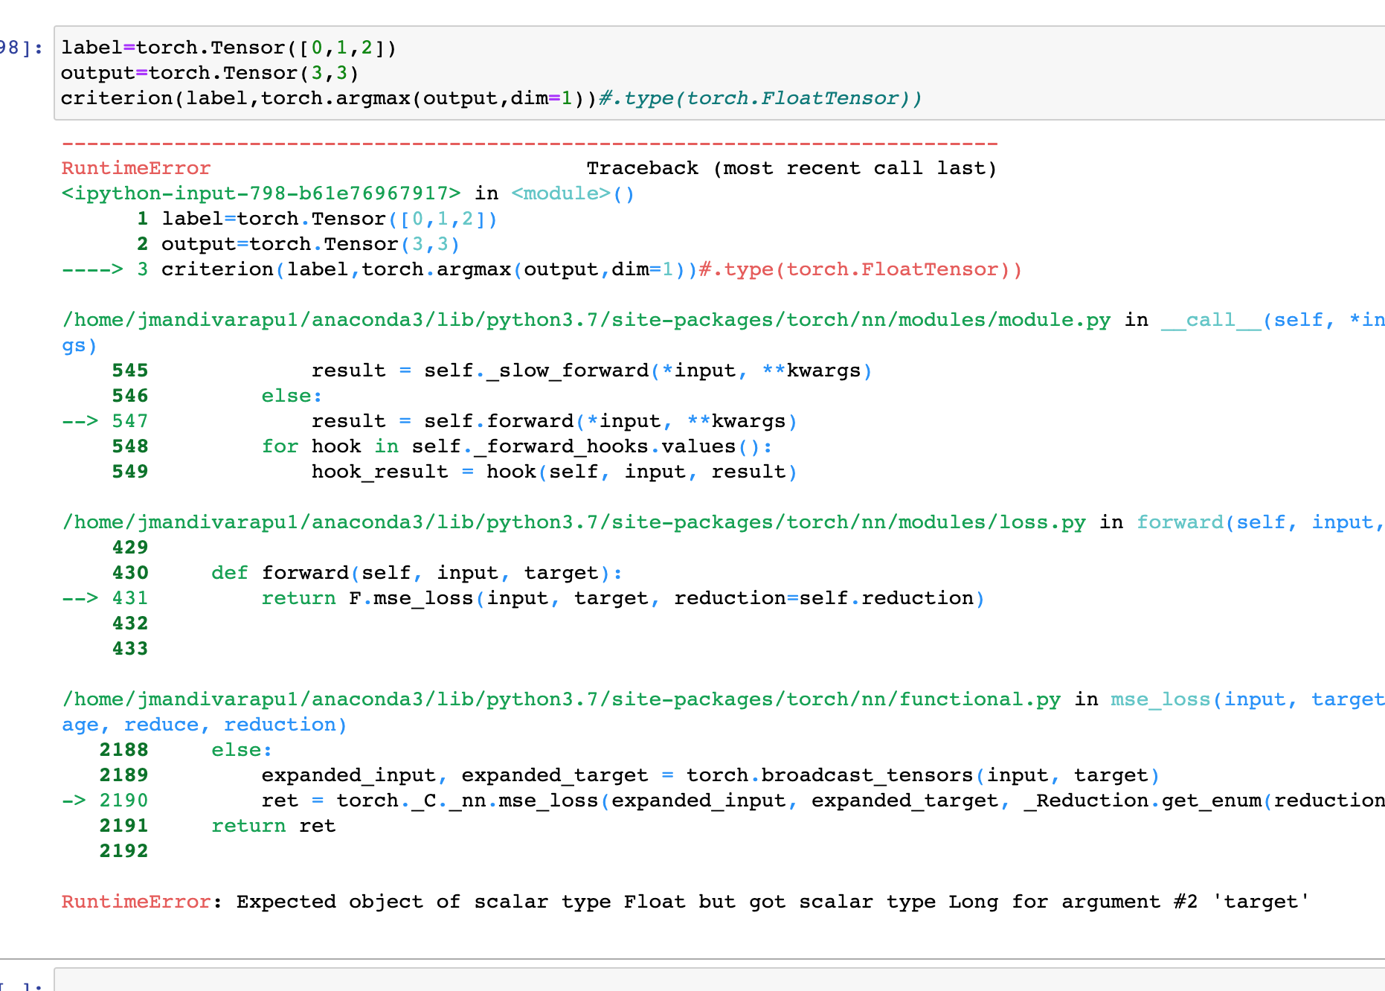Click the first code line defining label tensor
Screen dimensions: 1385x991
[228, 48]
